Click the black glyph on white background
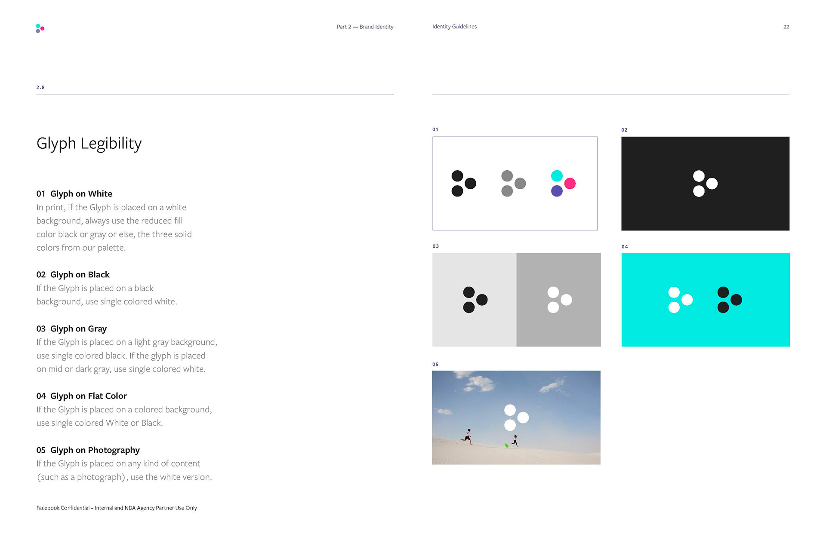 (464, 184)
